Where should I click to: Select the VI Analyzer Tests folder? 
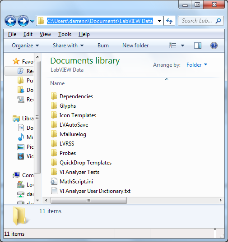point(75,172)
